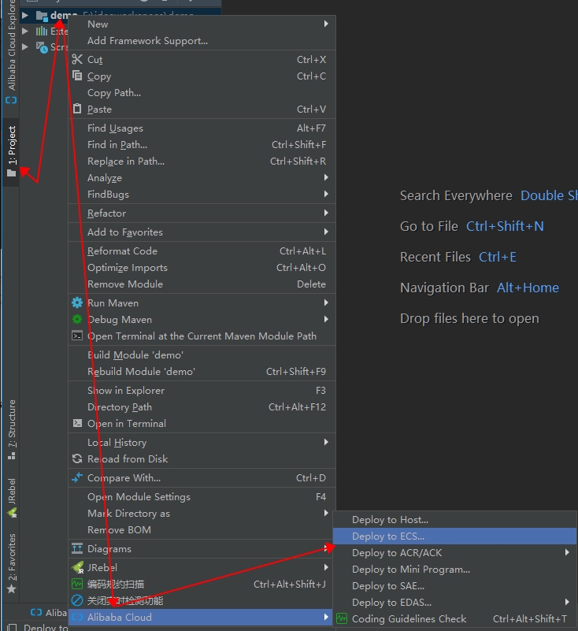Viewport: 578px width, 631px height.
Task: Click the Cut scissors icon
Action: [77, 60]
